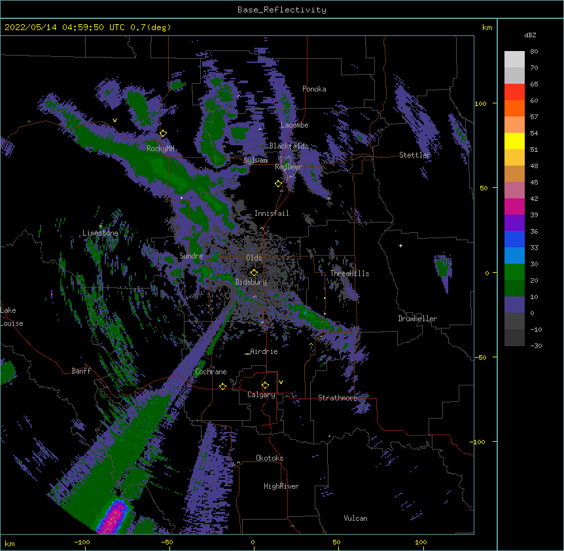This screenshot has height=551, width=564.
Task: Click the -30 value on the dBZ legend
Action: [536, 346]
